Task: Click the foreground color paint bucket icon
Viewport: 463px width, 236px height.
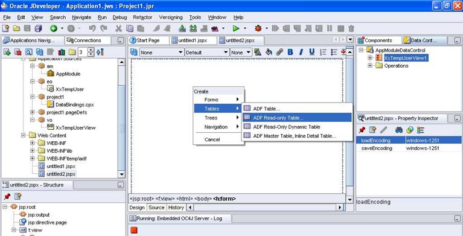Action: coord(269,53)
